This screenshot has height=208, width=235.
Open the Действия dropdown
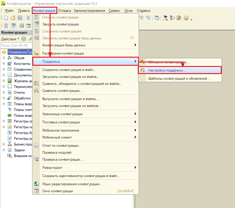pyautogui.click(x=10, y=39)
